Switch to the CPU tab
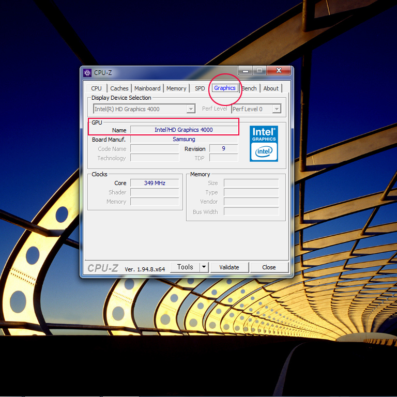 pos(96,88)
